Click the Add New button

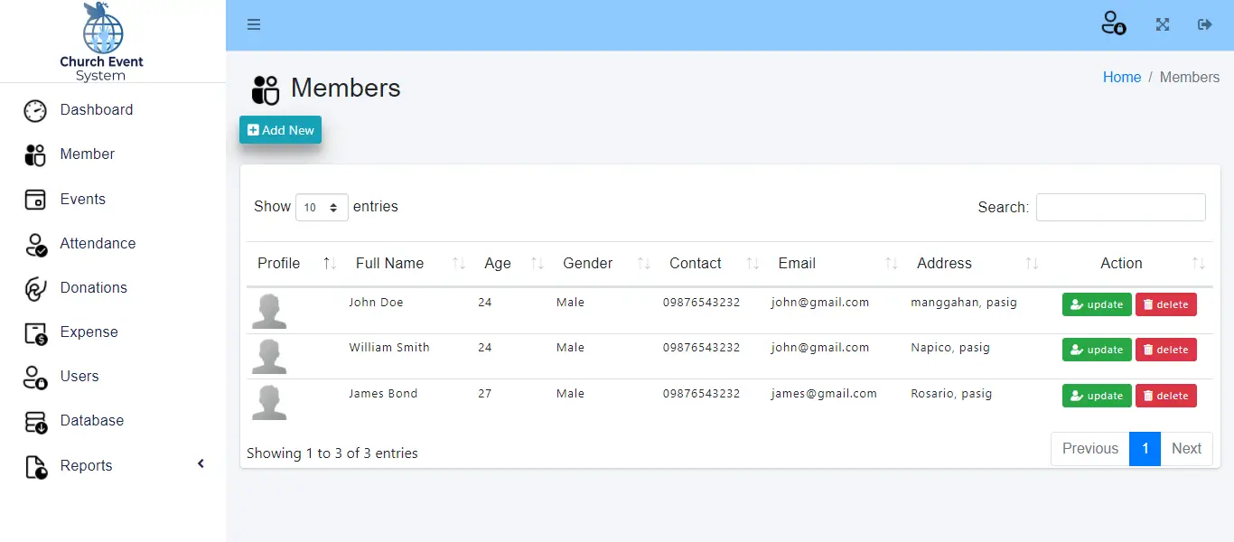tap(280, 129)
